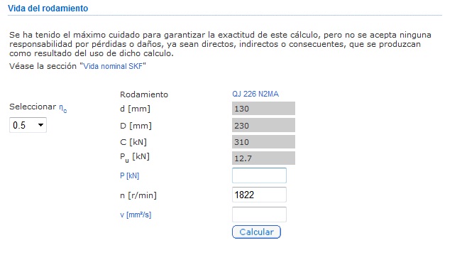
Task: Click the Calcular button
Action: point(256,232)
